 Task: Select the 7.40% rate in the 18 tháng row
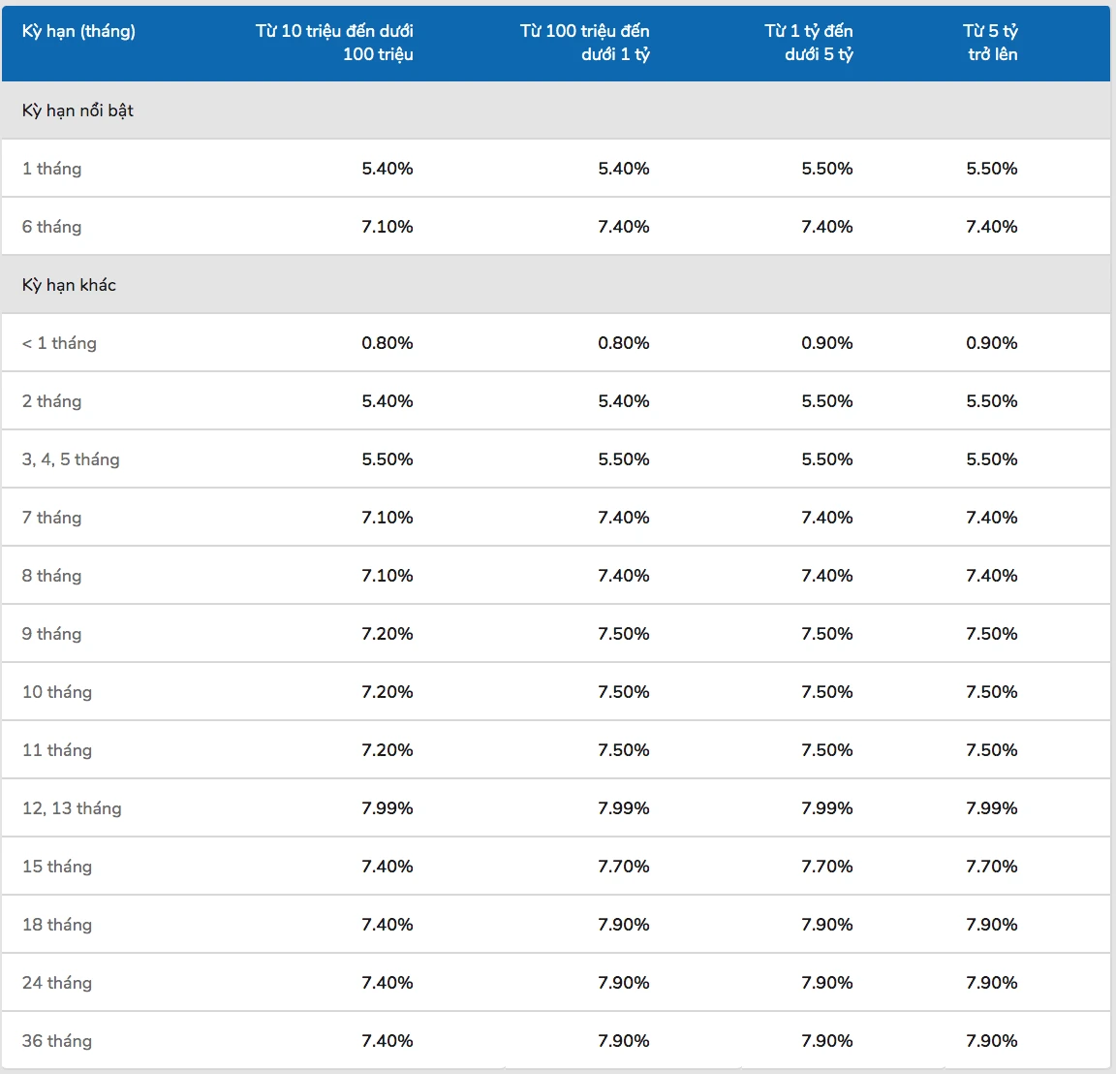point(387,925)
